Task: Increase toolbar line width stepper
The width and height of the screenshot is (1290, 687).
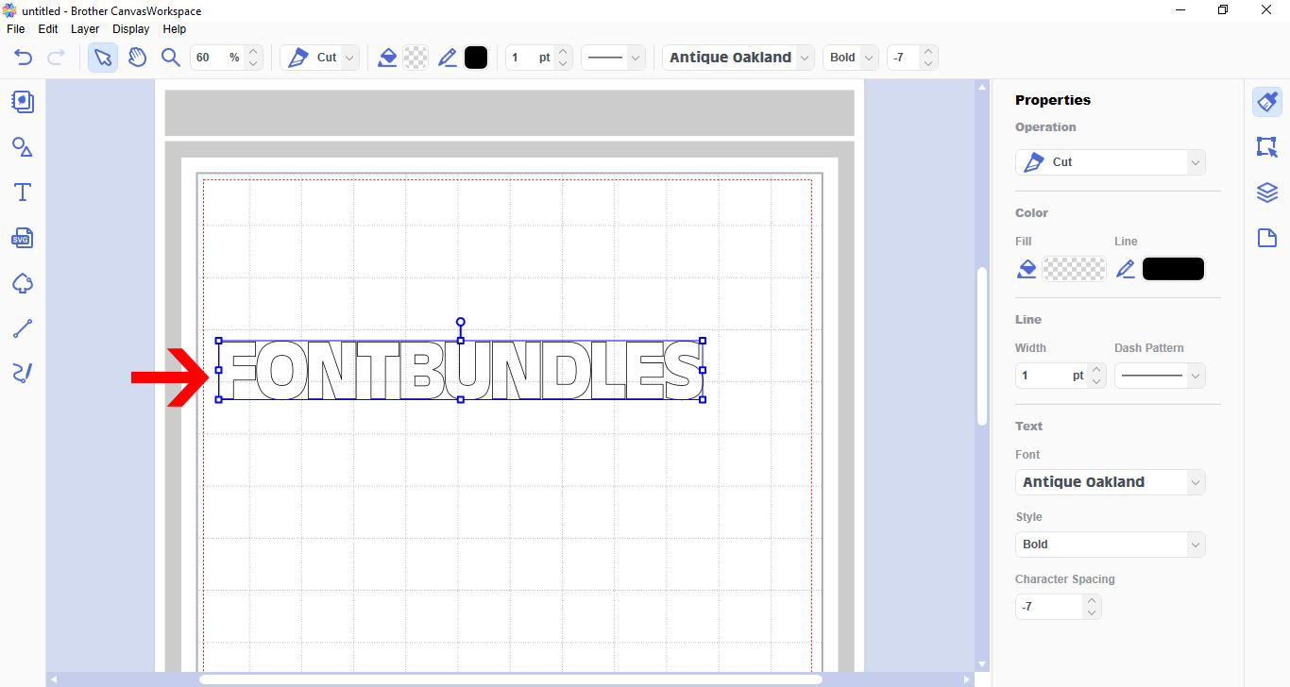Action: point(564,52)
